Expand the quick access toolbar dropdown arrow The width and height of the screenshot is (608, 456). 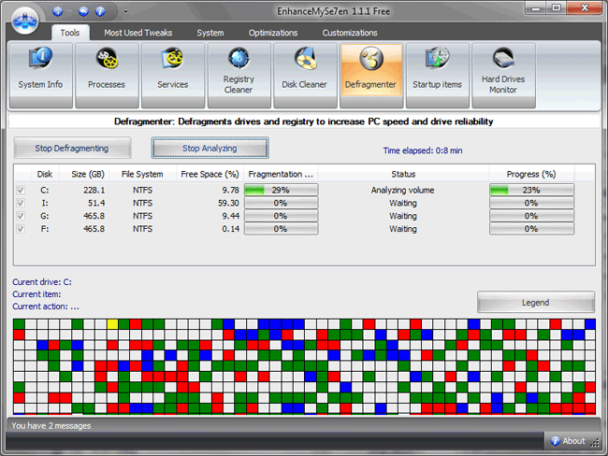(126, 12)
